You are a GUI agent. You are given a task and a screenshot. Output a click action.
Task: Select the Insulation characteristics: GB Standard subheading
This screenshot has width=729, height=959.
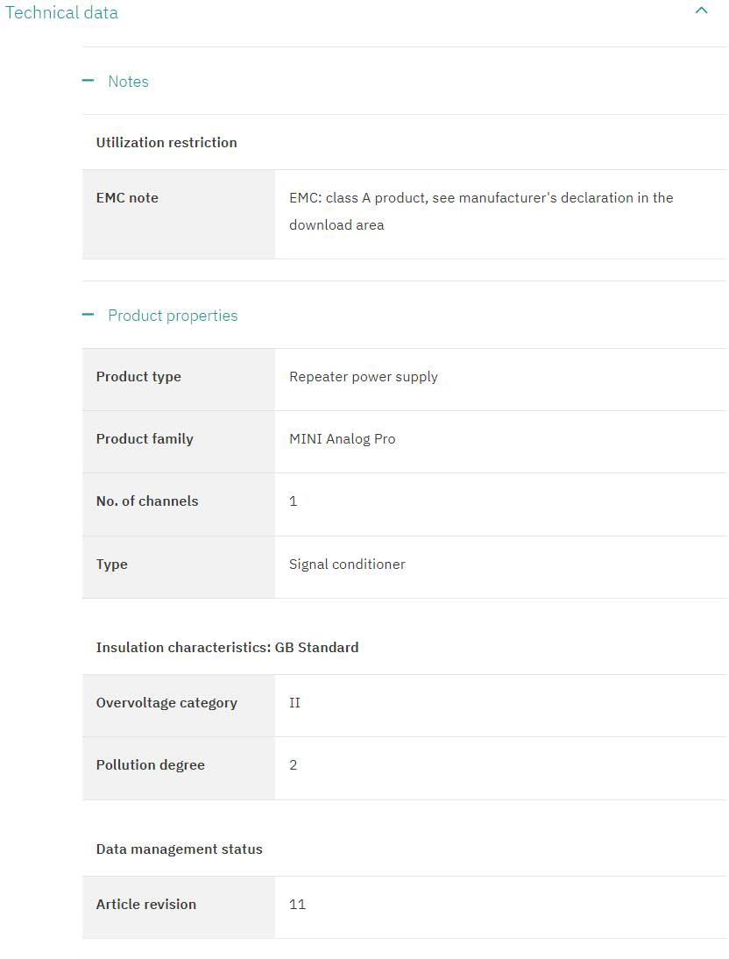point(227,648)
